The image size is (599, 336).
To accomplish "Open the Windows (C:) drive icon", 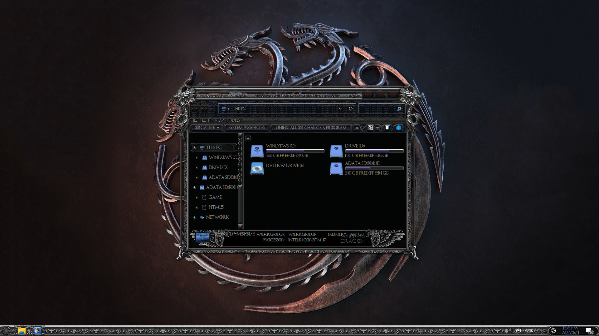I will click(257, 151).
